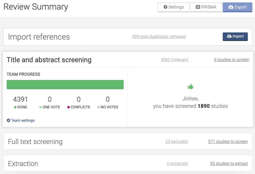Click the gear icon in Settings button

165,7
